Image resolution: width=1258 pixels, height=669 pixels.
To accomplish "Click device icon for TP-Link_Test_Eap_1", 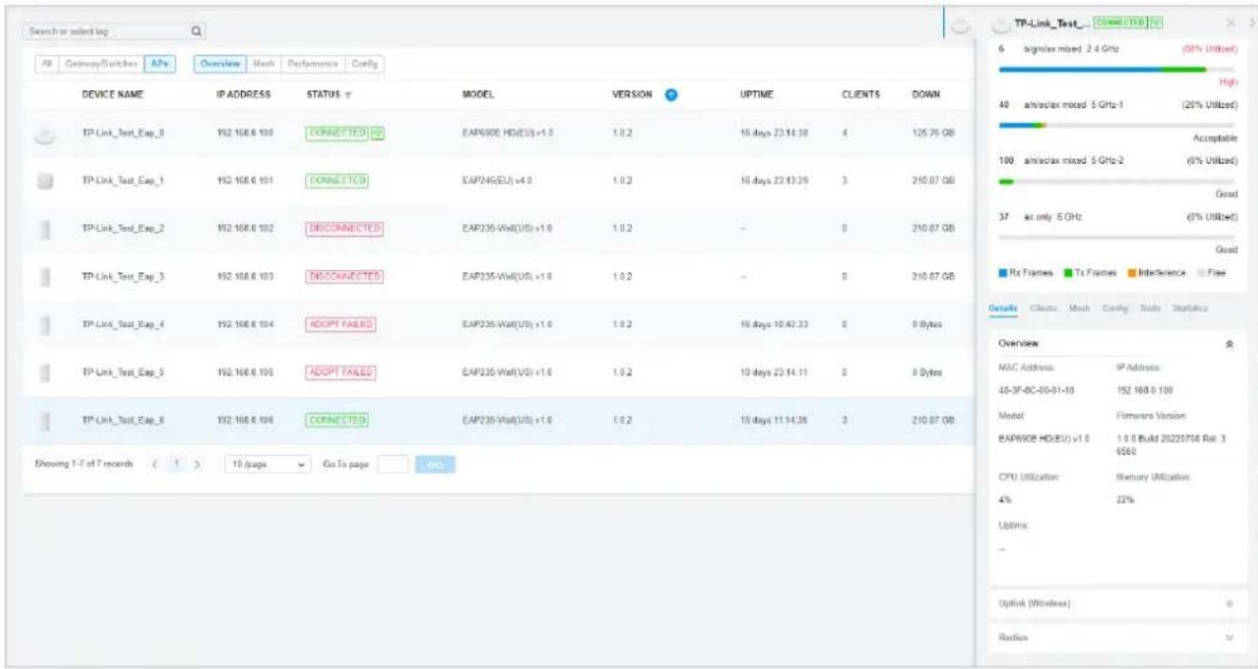I will click(44, 179).
